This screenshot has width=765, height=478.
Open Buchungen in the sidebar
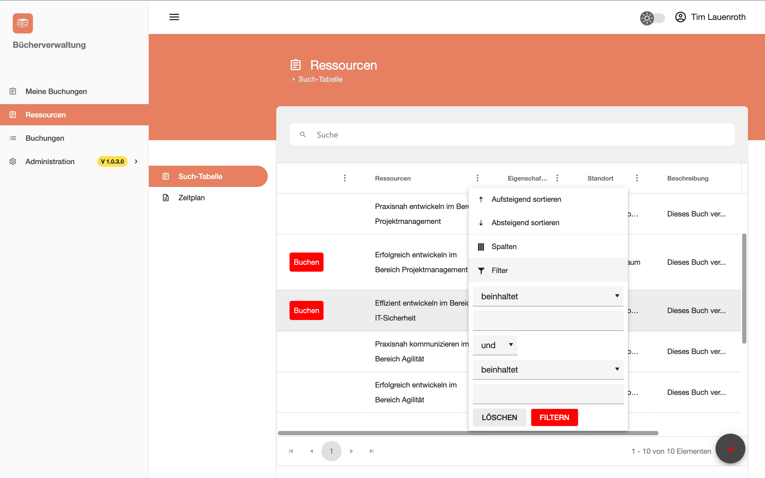tap(74, 138)
